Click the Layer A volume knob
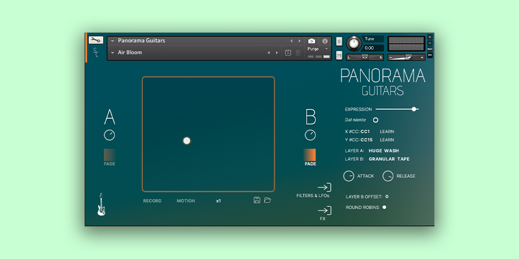Viewport: 519px width, 259px height. point(110,135)
